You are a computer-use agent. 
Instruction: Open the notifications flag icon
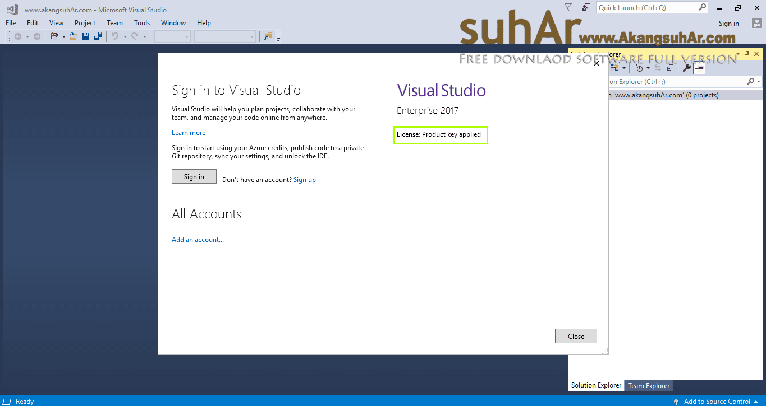(568, 7)
